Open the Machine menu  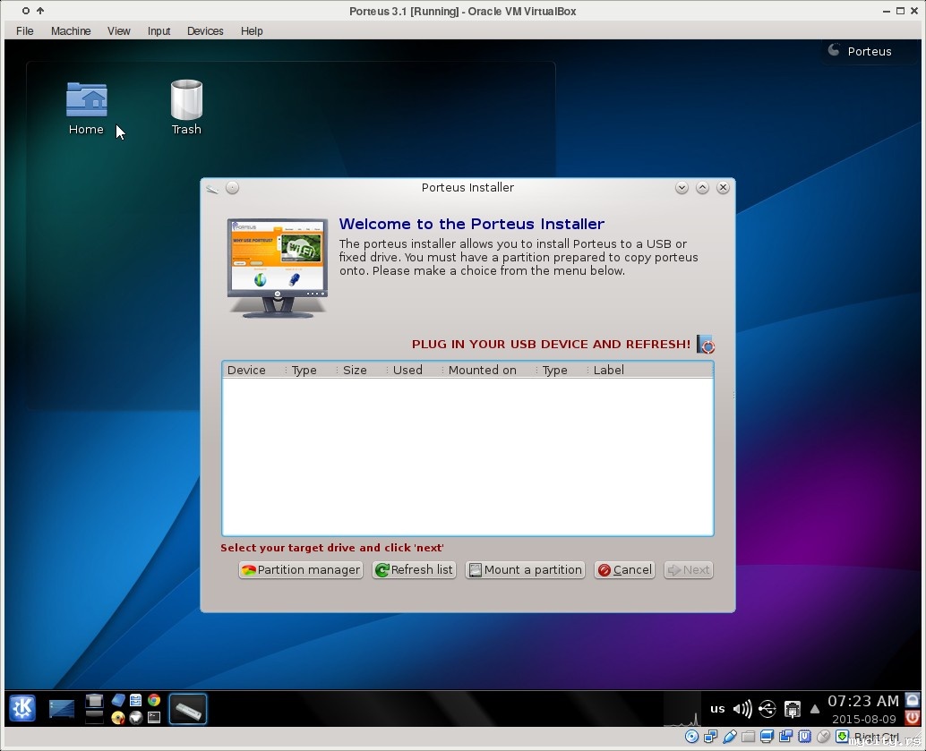[x=71, y=30]
